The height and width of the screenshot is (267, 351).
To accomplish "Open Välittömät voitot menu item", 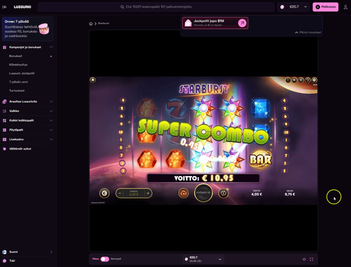I will tap(20, 149).
